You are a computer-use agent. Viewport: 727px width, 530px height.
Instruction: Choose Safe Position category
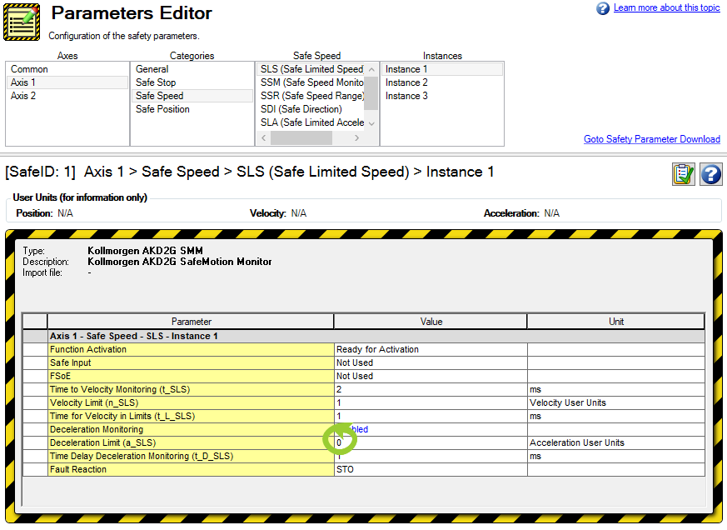[x=192, y=109]
